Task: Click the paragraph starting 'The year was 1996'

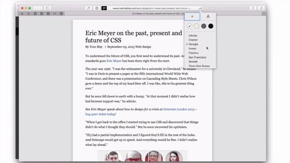Action: (141, 78)
